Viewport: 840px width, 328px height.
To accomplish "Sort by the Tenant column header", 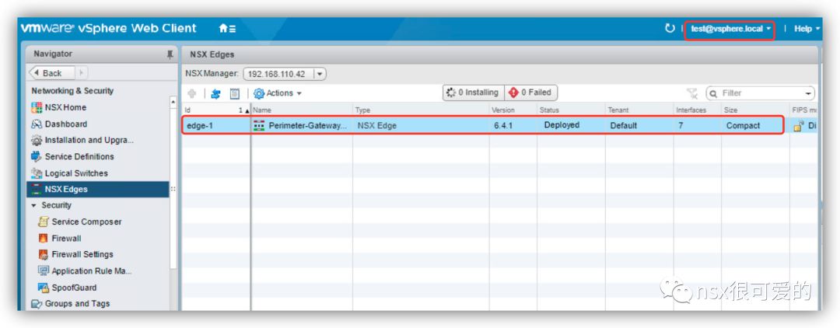I will tap(639, 110).
